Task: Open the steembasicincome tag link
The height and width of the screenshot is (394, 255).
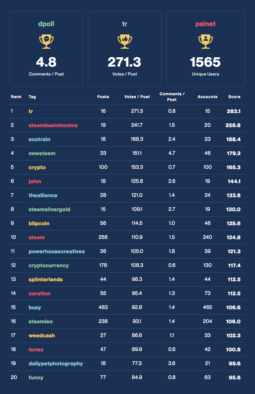Action: 53,125
